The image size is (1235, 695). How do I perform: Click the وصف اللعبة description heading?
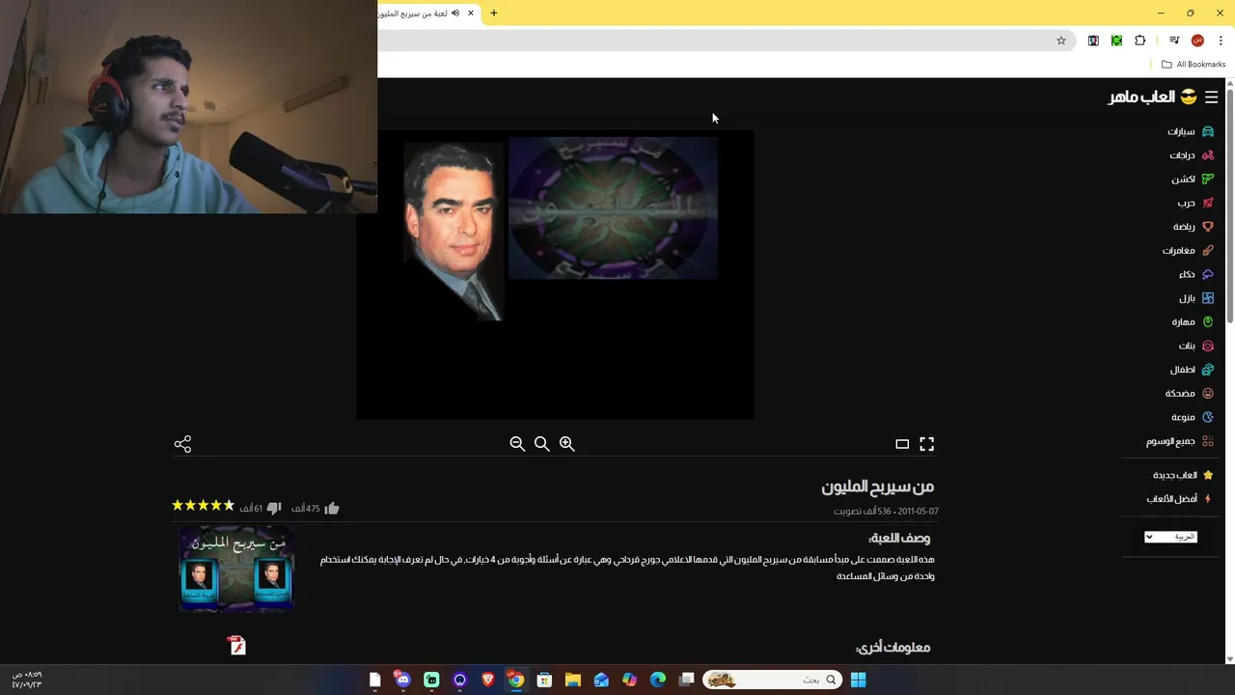click(x=899, y=539)
